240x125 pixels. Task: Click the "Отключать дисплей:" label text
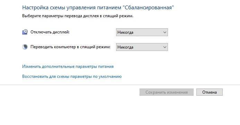[x=50, y=32]
